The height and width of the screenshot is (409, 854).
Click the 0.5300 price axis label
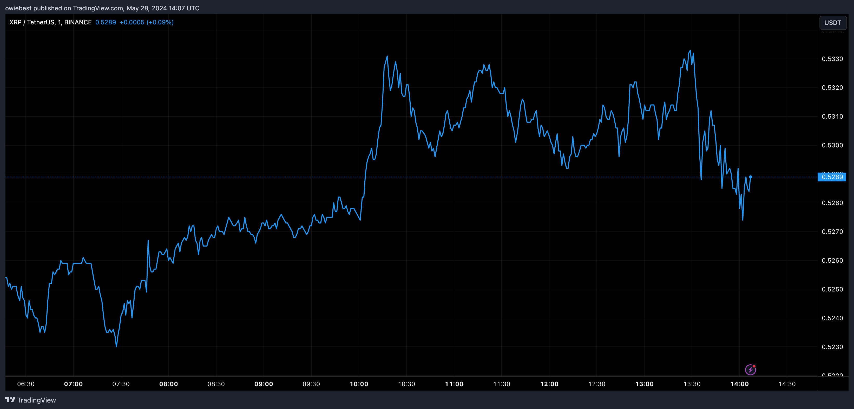(832, 145)
